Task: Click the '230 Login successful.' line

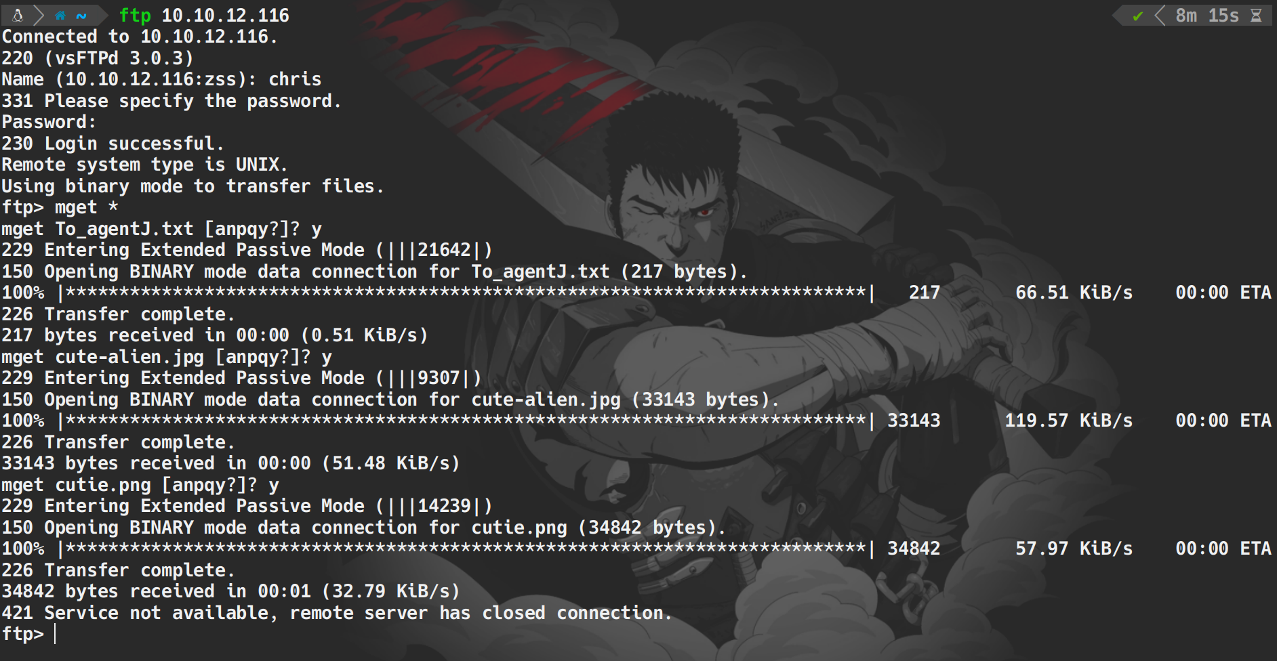Action: [x=113, y=144]
